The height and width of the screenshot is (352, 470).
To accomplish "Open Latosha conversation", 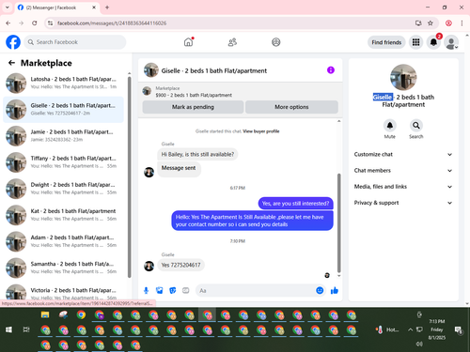I will [64, 83].
